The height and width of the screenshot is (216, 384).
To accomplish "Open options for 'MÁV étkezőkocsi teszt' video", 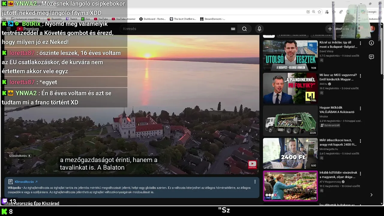I will pyautogui.click(x=360, y=141).
